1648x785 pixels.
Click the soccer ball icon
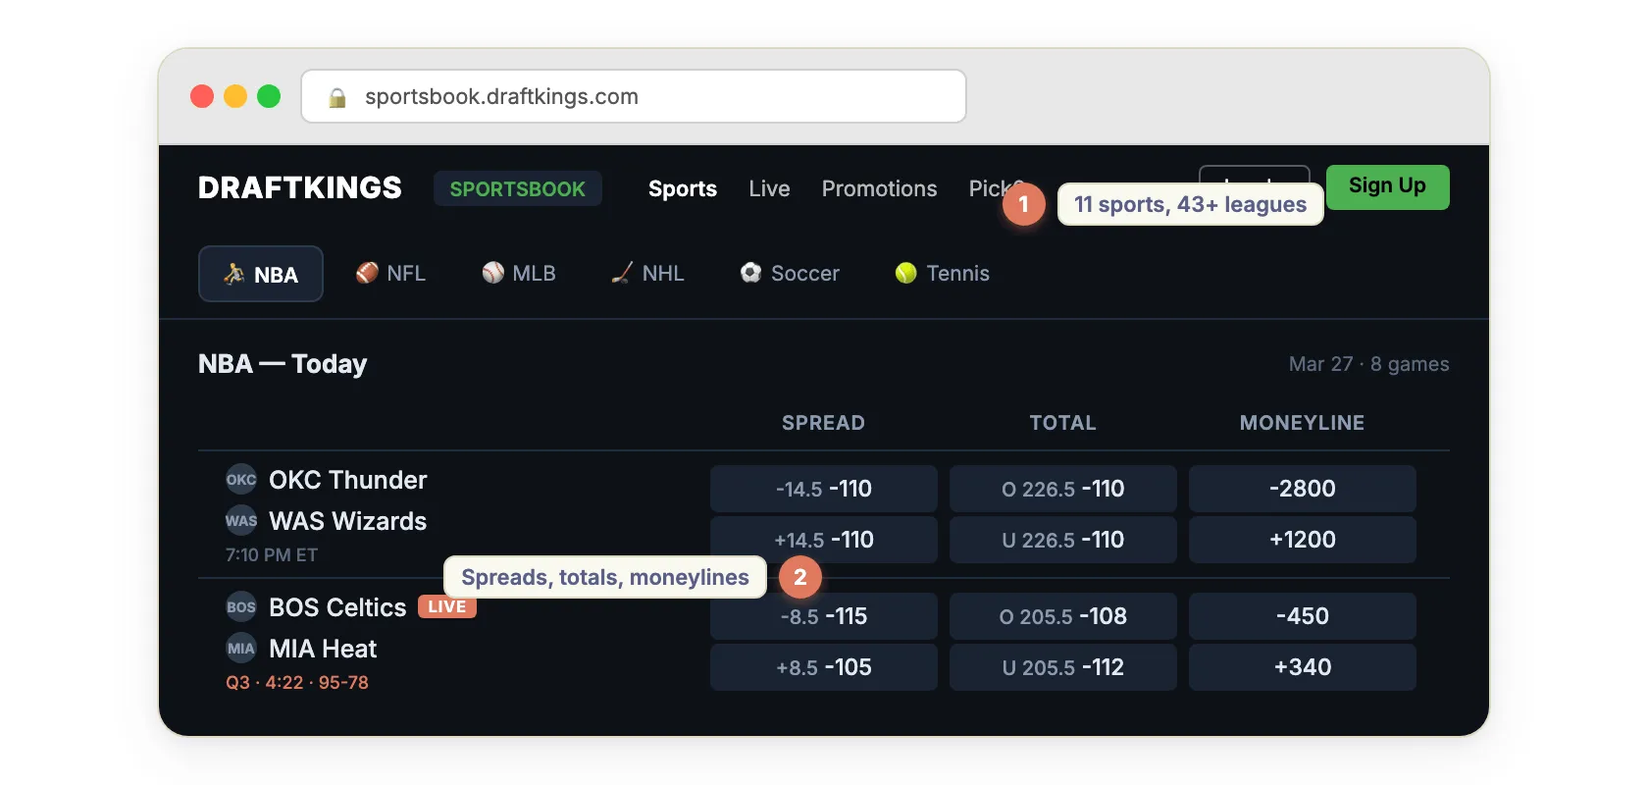(x=750, y=273)
